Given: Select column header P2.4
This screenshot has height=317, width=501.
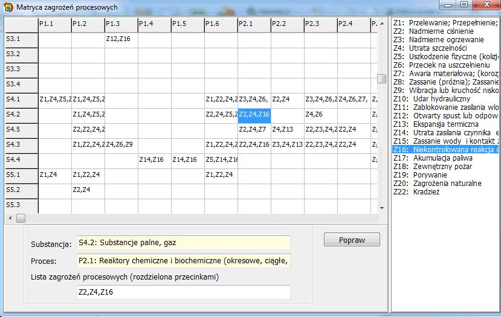Looking at the screenshot, I should (354, 25).
